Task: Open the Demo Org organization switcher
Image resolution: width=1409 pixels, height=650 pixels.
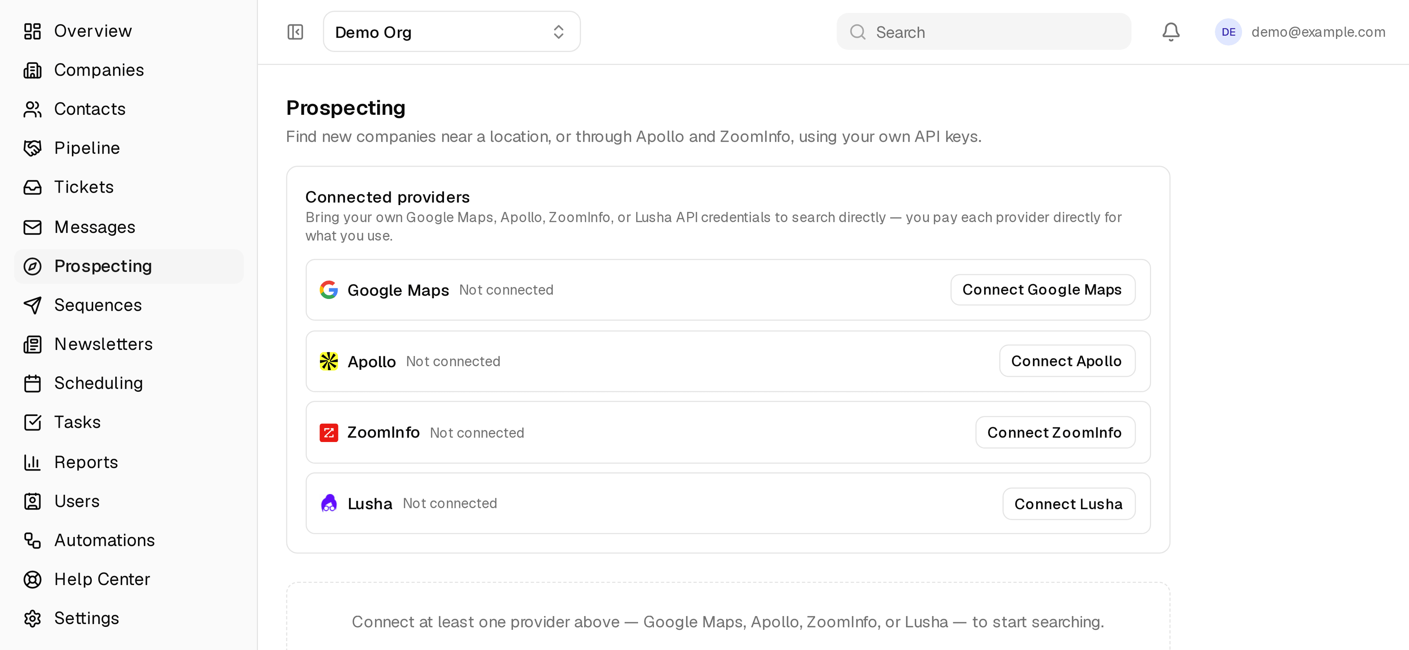Action: pos(451,32)
